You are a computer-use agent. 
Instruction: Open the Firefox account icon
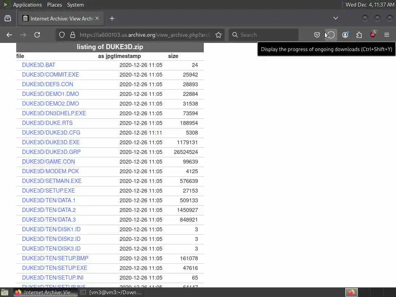345,35
